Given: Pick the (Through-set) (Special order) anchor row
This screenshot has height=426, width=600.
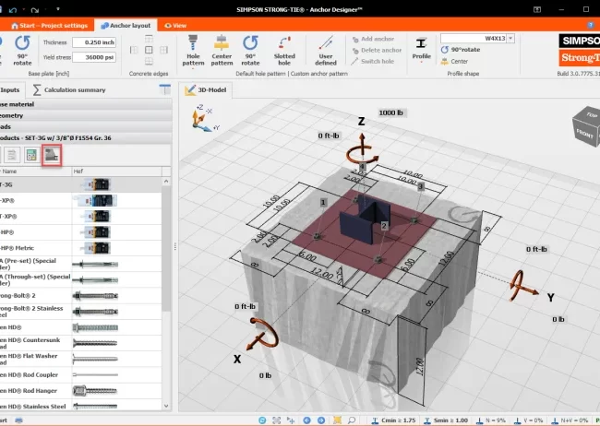Looking at the screenshot, I should tap(80, 280).
